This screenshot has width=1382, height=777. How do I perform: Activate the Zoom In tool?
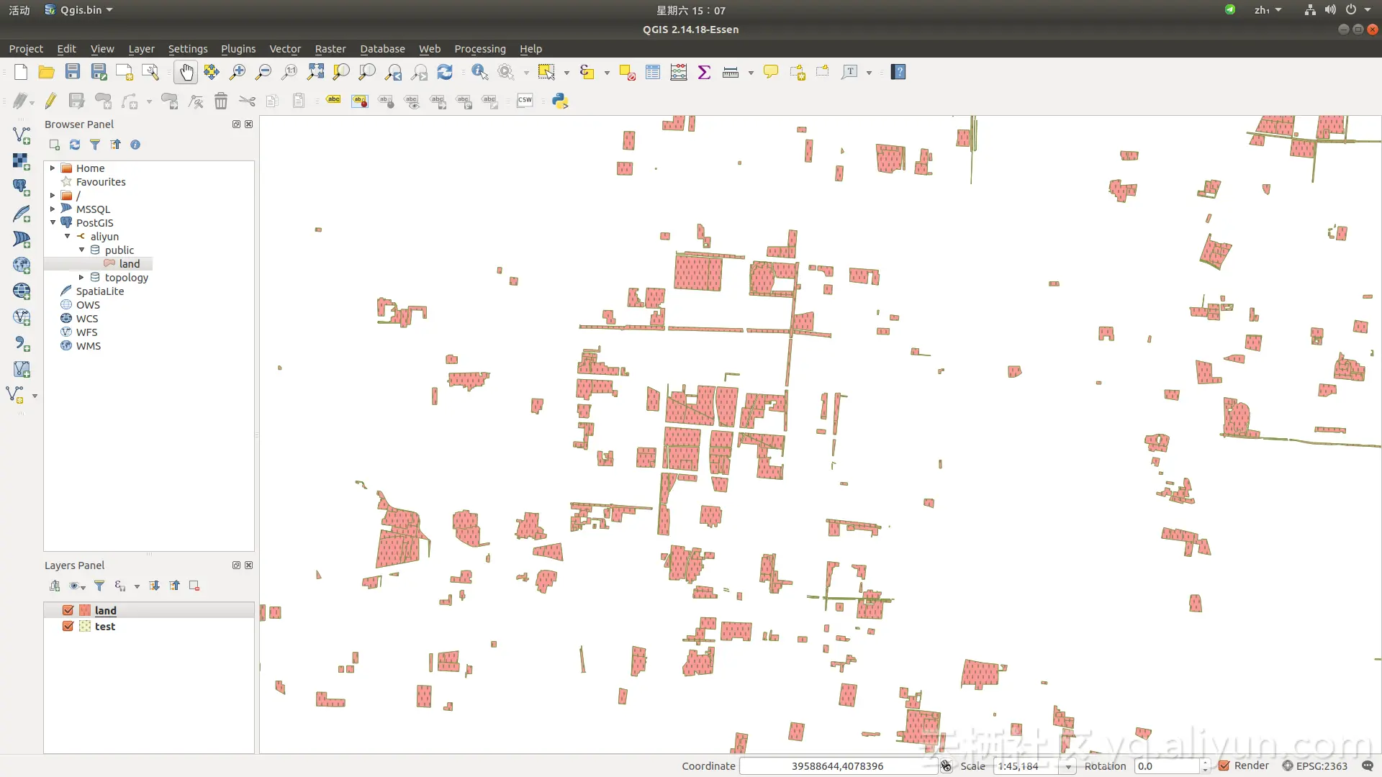(237, 72)
